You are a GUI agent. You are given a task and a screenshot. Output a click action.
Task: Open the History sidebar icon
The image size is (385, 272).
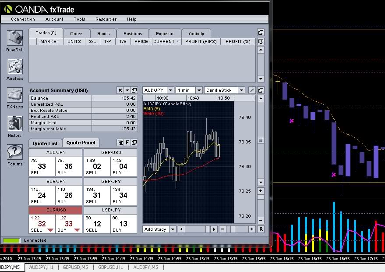pyautogui.click(x=15, y=124)
